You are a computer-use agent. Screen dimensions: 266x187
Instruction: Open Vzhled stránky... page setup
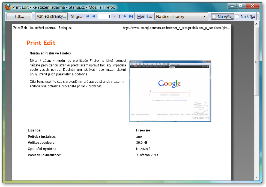coord(51,16)
